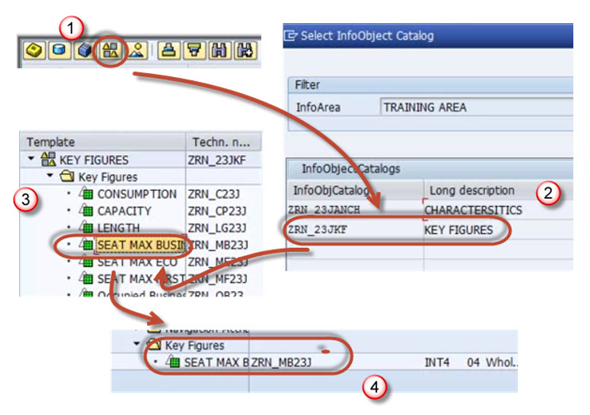The width and height of the screenshot is (590, 415).
Task: Click the mountain landscape toolbar icon
Action: [x=137, y=50]
